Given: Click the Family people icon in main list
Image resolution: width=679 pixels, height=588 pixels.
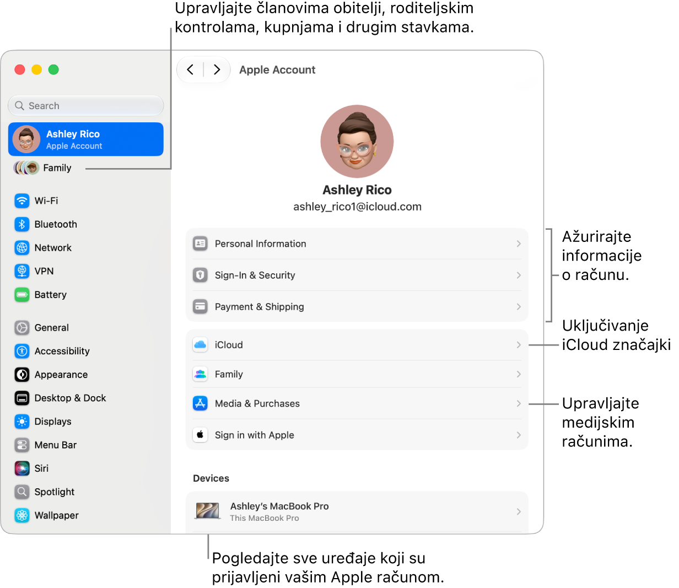Looking at the screenshot, I should [200, 374].
